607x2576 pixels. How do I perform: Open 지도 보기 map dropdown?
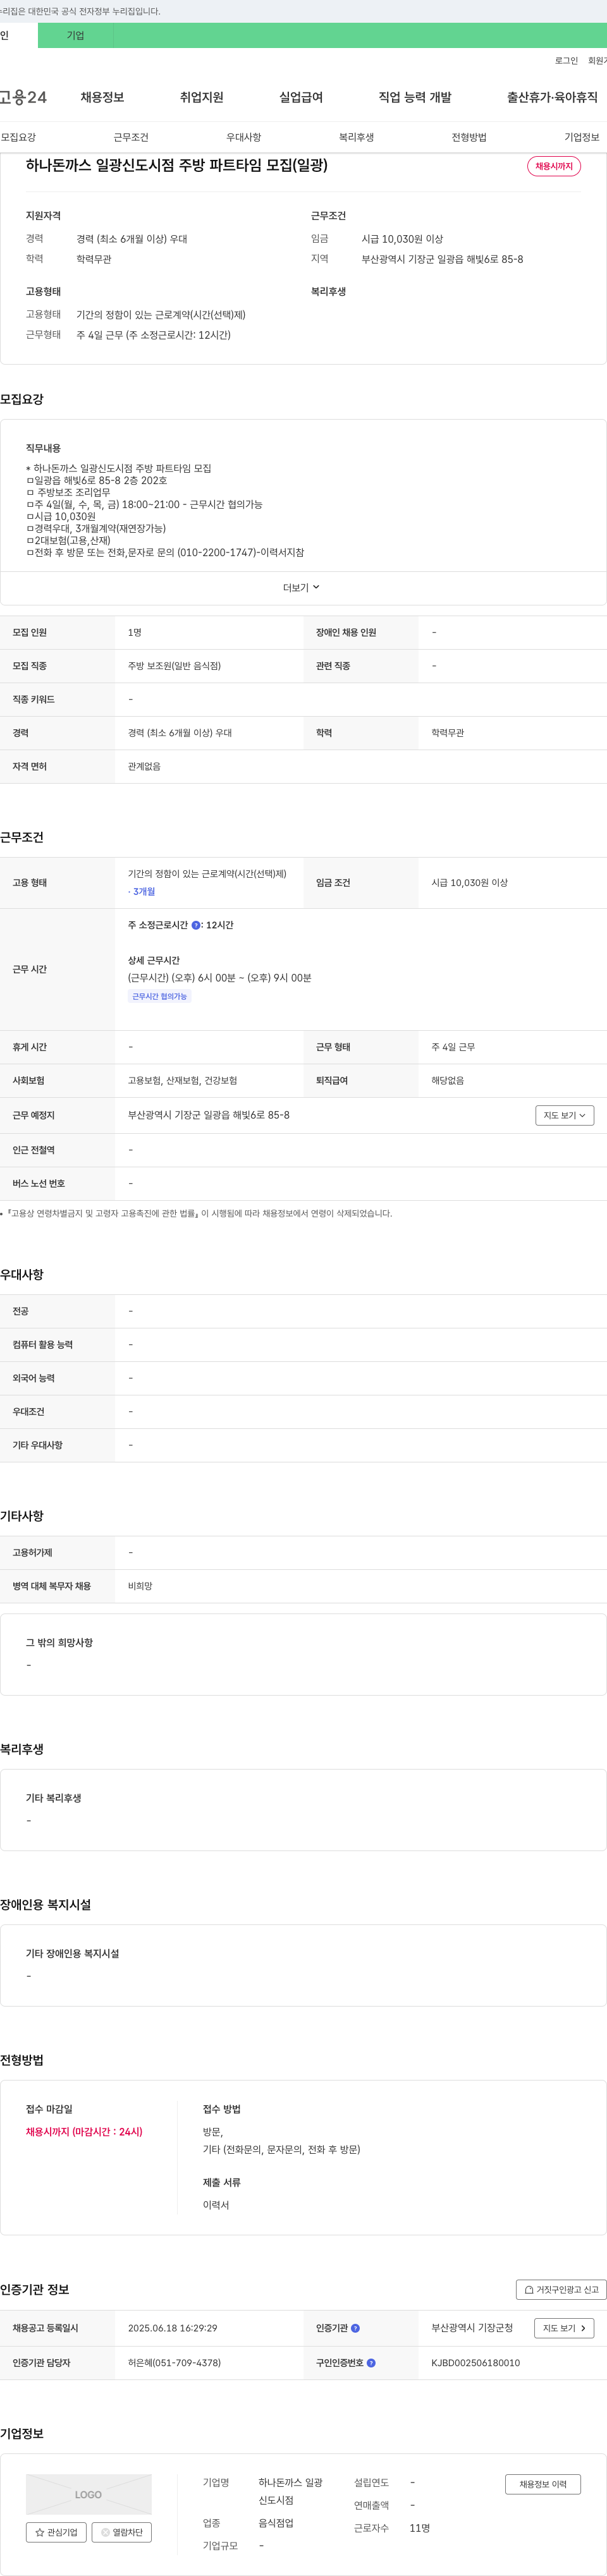[x=564, y=1115]
